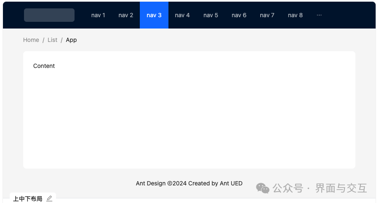This screenshot has width=379, height=203.
Task: Select nav 7 in the top menu
Action: pyautogui.click(x=267, y=15)
